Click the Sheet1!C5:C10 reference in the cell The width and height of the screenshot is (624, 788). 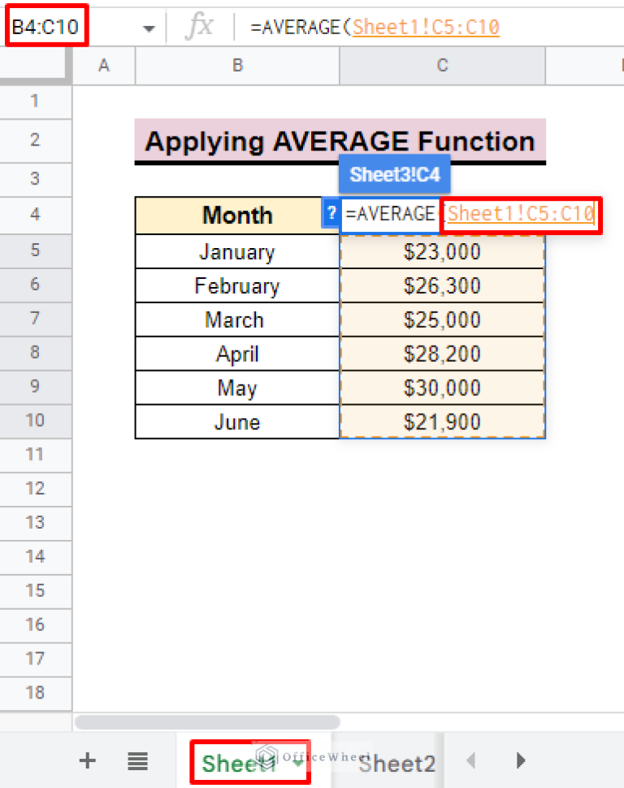520,214
